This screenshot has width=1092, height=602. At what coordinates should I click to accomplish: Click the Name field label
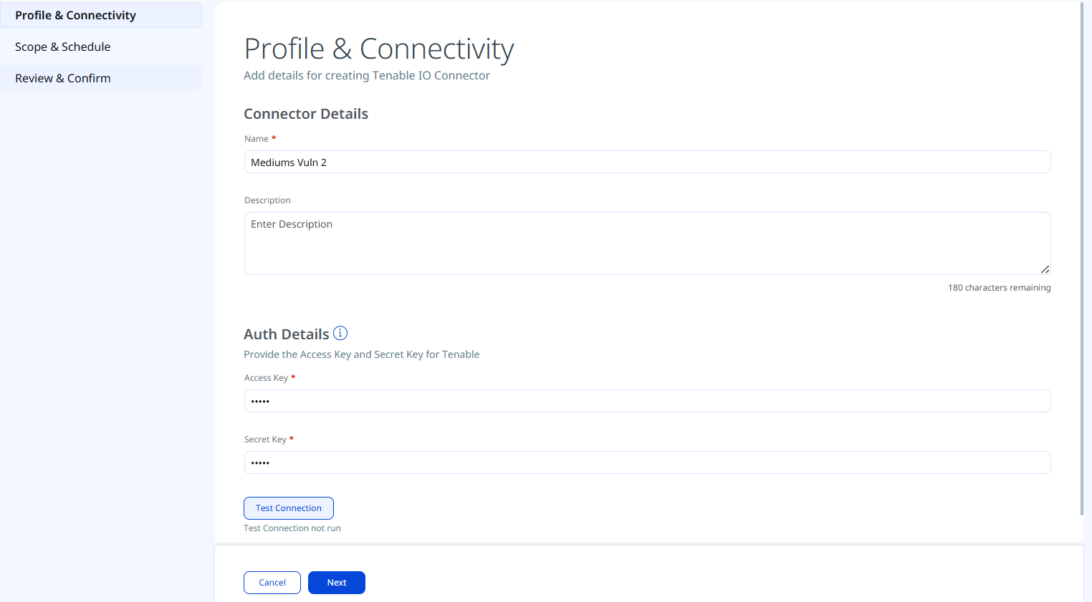(x=257, y=139)
